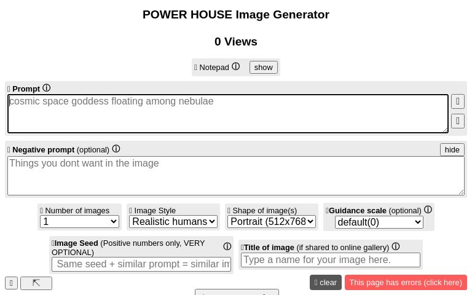Viewport: 472px width, 295px height.
Task: Open the Shape of image(s) dropdown
Action: [272, 221]
